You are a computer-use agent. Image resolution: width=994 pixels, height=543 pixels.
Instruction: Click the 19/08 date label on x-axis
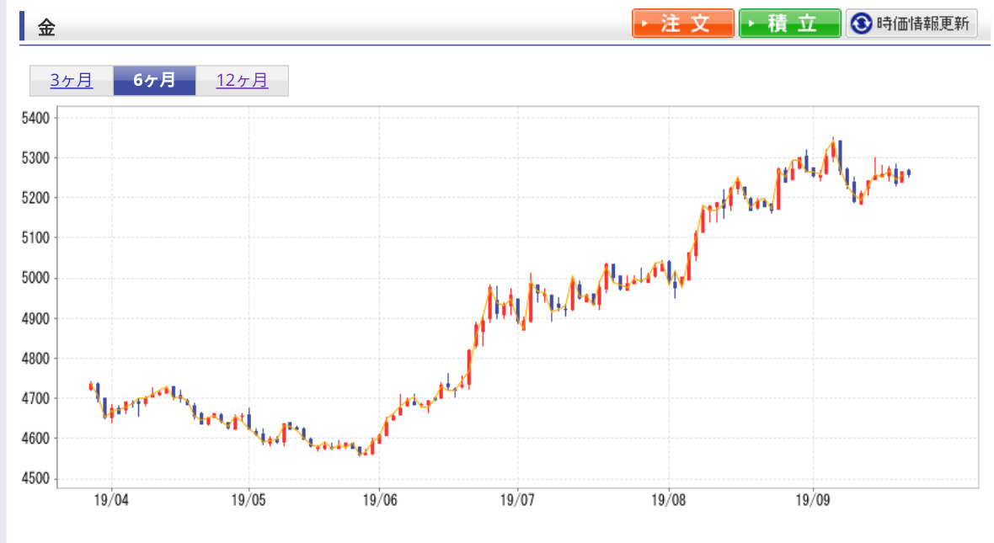click(669, 499)
